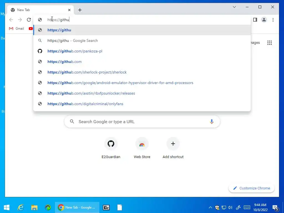Go forward using the forward arrow
This screenshot has height=213, width=284.
pos(20,20)
